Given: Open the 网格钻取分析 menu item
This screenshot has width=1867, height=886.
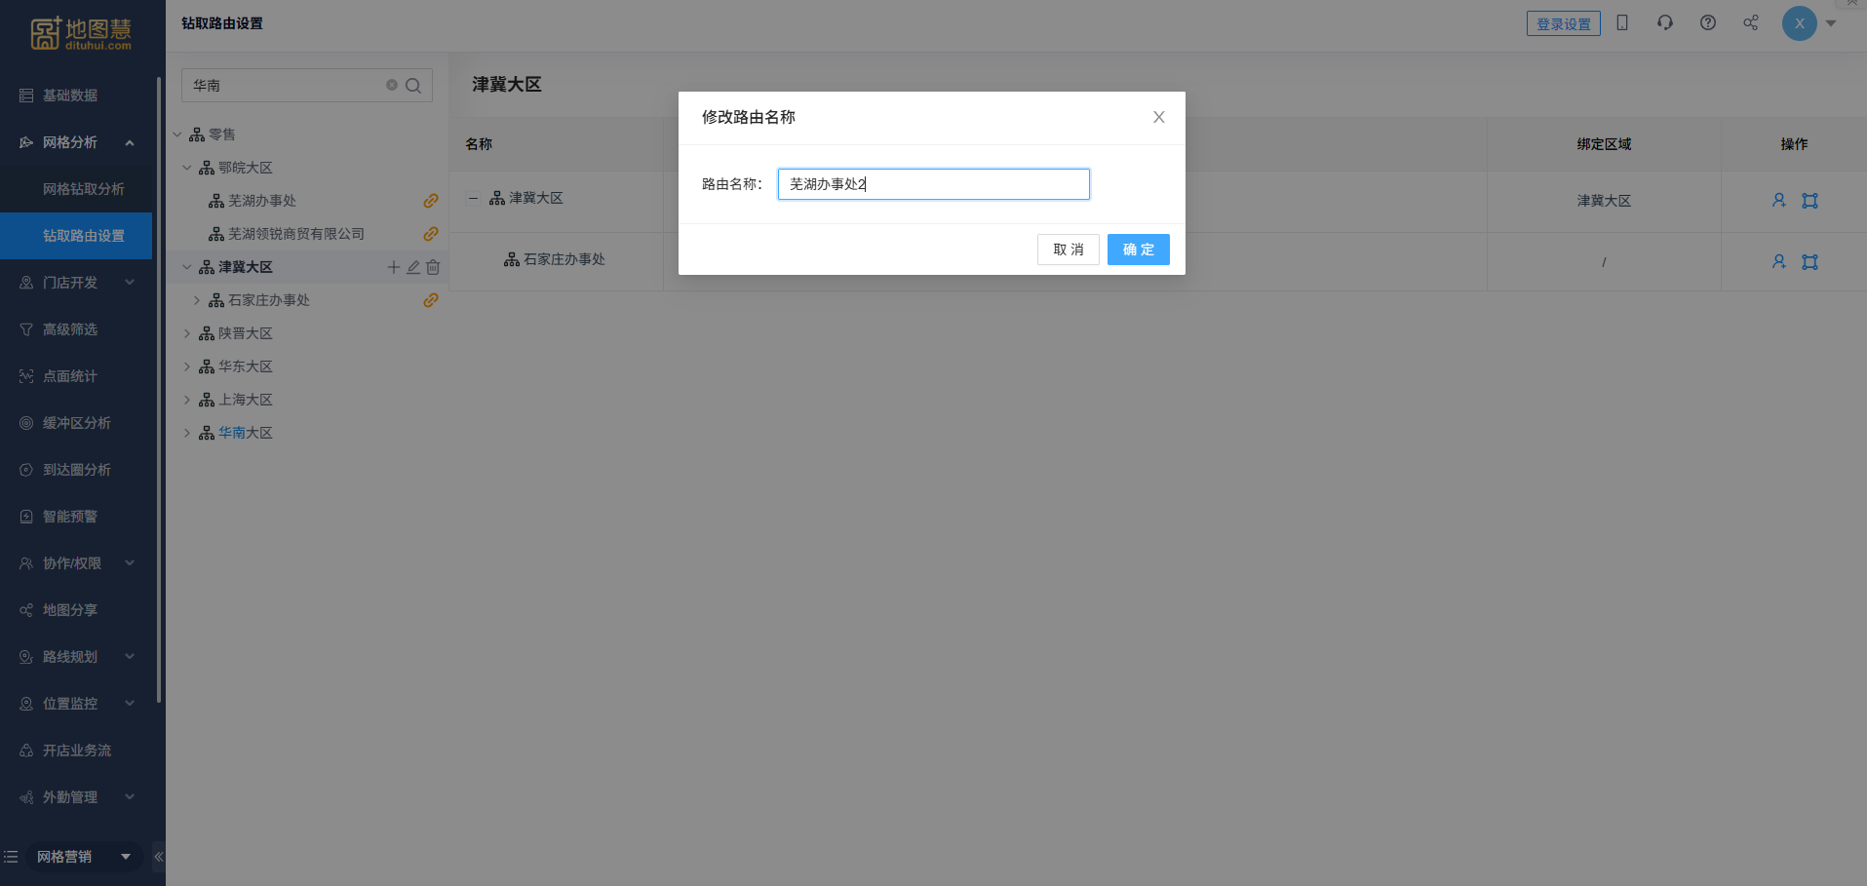Looking at the screenshot, I should [x=83, y=189].
